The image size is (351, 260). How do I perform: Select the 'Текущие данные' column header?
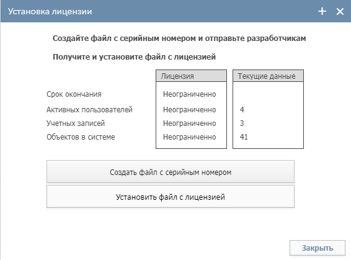click(x=268, y=76)
